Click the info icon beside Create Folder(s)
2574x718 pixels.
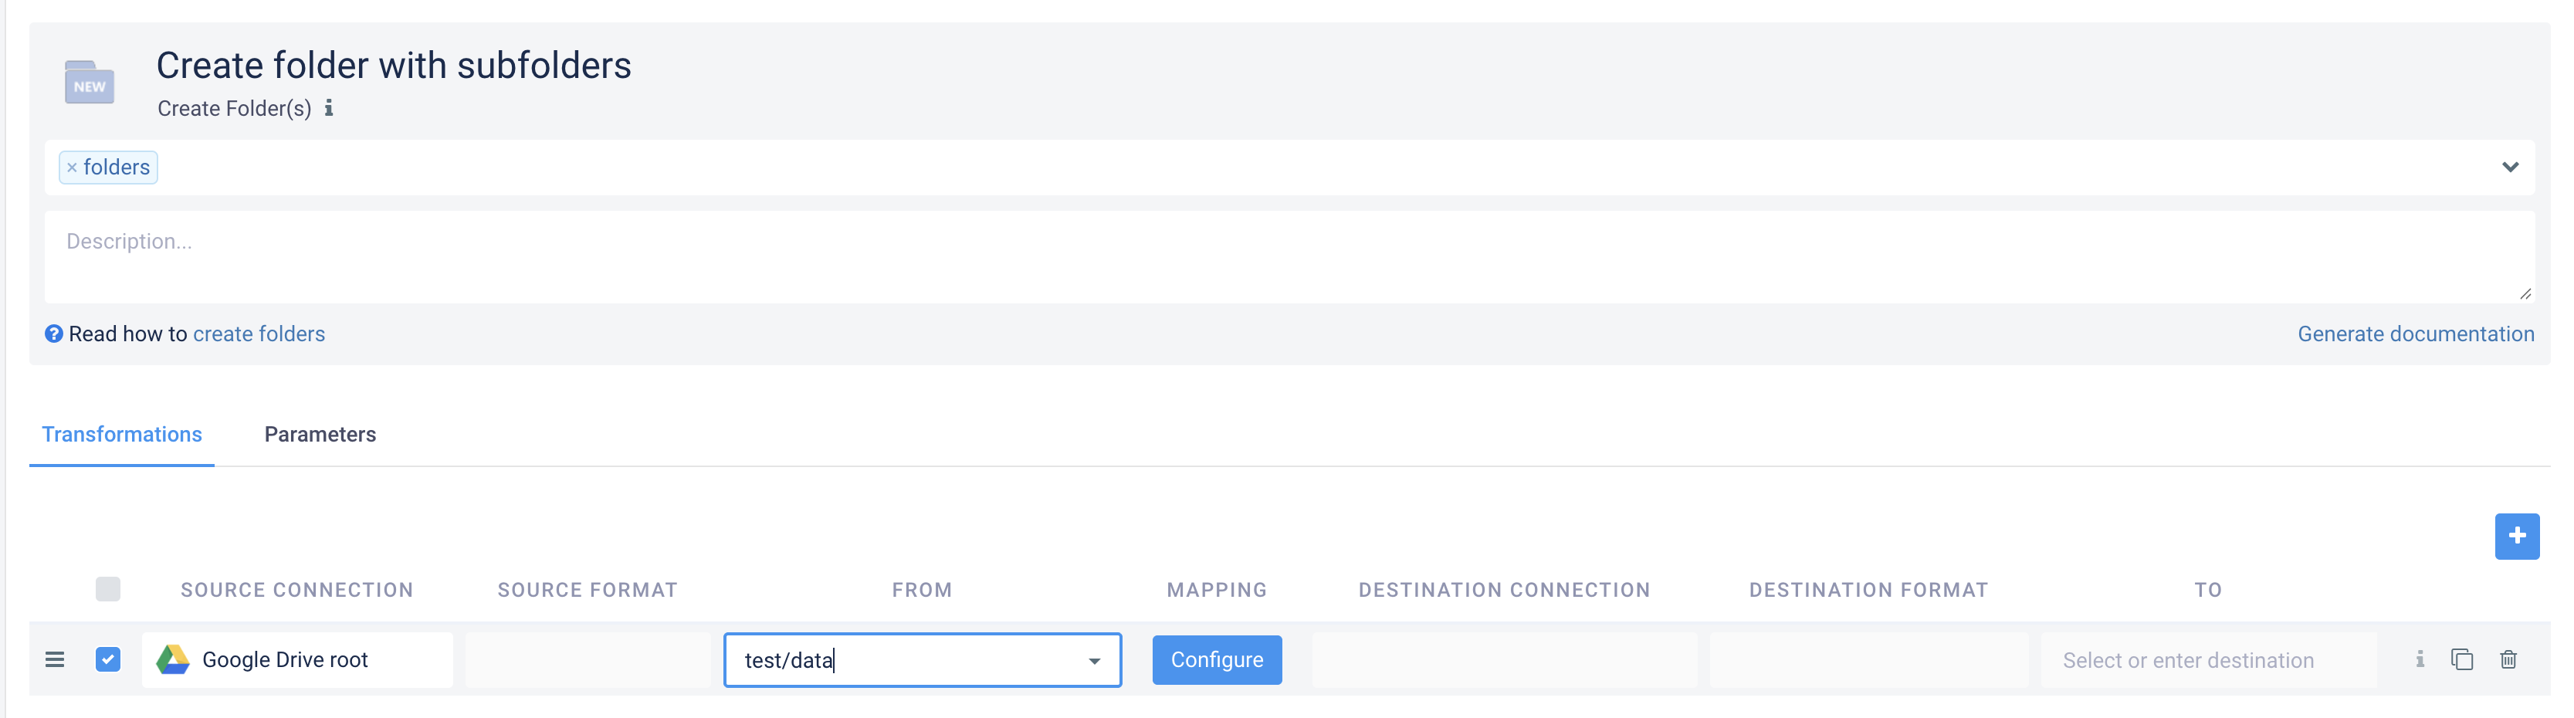[x=329, y=108]
